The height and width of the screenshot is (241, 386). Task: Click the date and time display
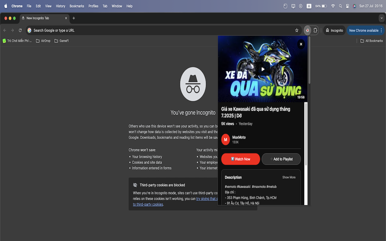pos(371,6)
